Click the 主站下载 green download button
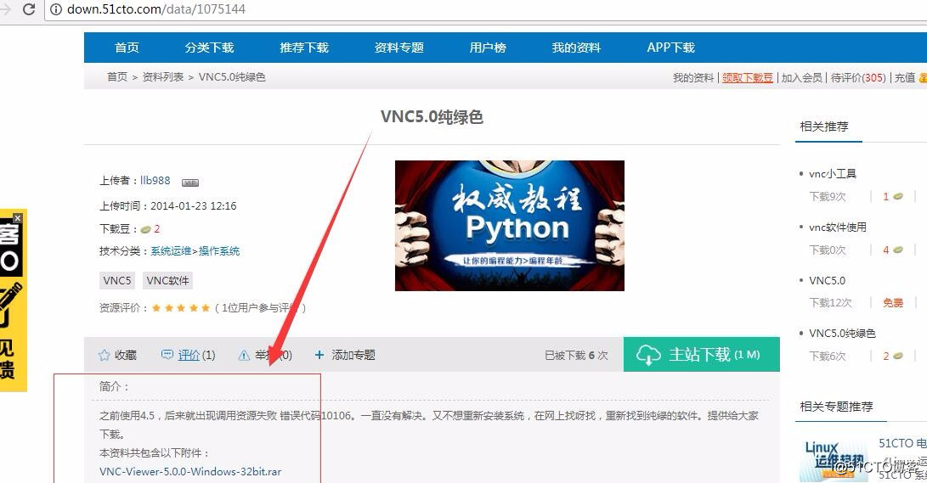Screen dimensions: 927x483 click(702, 354)
